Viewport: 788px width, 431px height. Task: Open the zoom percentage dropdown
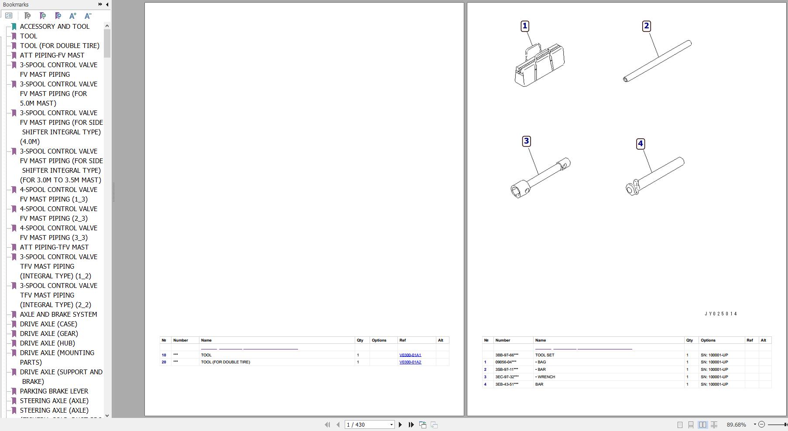754,424
